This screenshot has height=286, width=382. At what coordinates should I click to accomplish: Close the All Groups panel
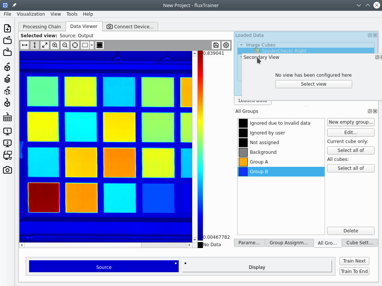point(375,111)
